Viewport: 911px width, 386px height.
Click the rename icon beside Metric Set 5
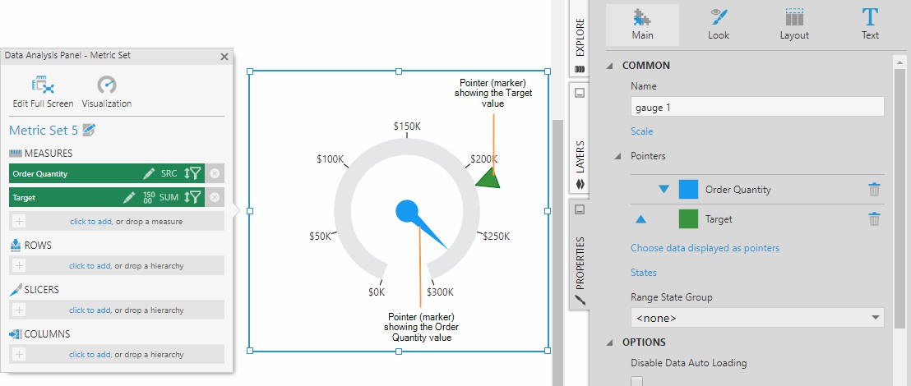click(x=90, y=130)
